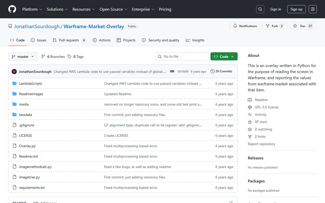Image resolution: width=325 pixels, height=203 pixels.
Task: Click the fork count badge showing 2
Action: (x=282, y=26)
